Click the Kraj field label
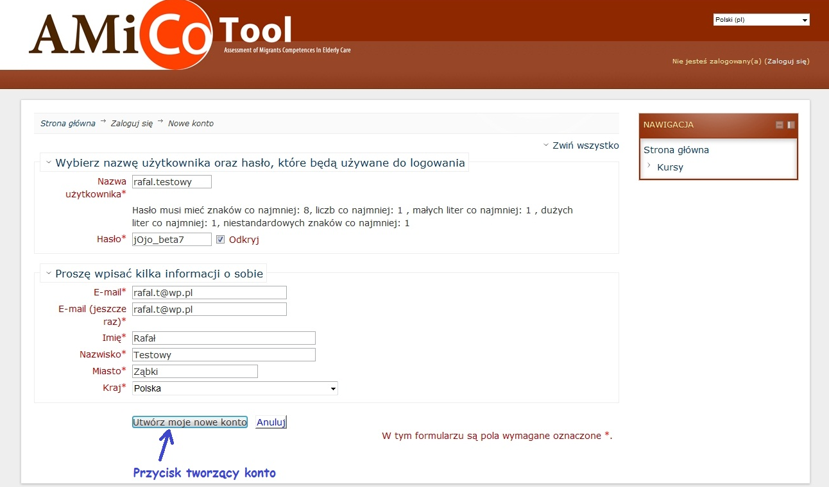This screenshot has width=829, height=487. click(114, 388)
